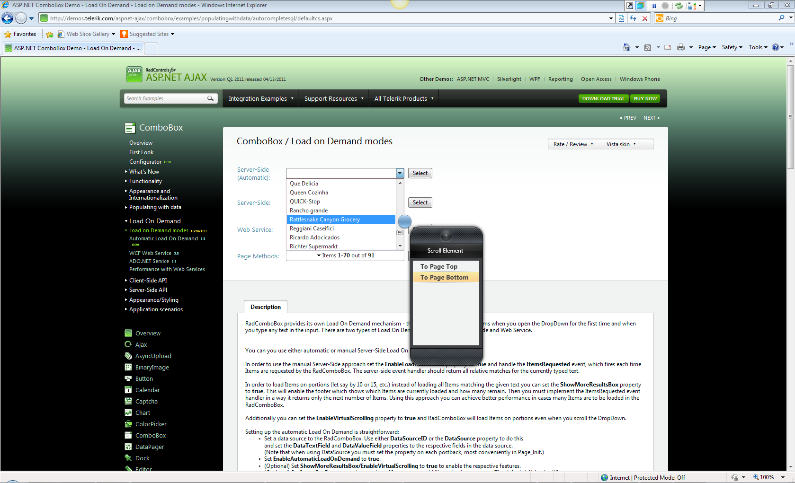The height and width of the screenshot is (483, 795).
Task: Click the BinaryImage icon in sidebar
Action: point(128,367)
